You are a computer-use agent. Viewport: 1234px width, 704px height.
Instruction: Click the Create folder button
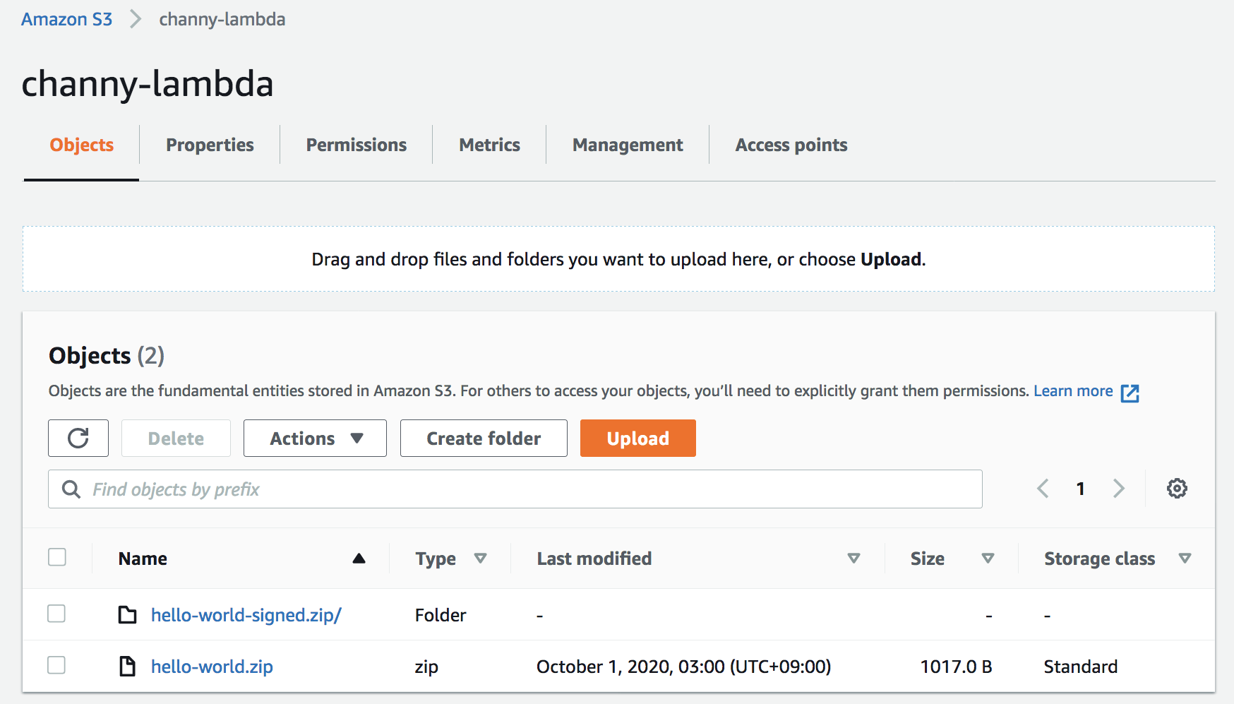pyautogui.click(x=484, y=438)
